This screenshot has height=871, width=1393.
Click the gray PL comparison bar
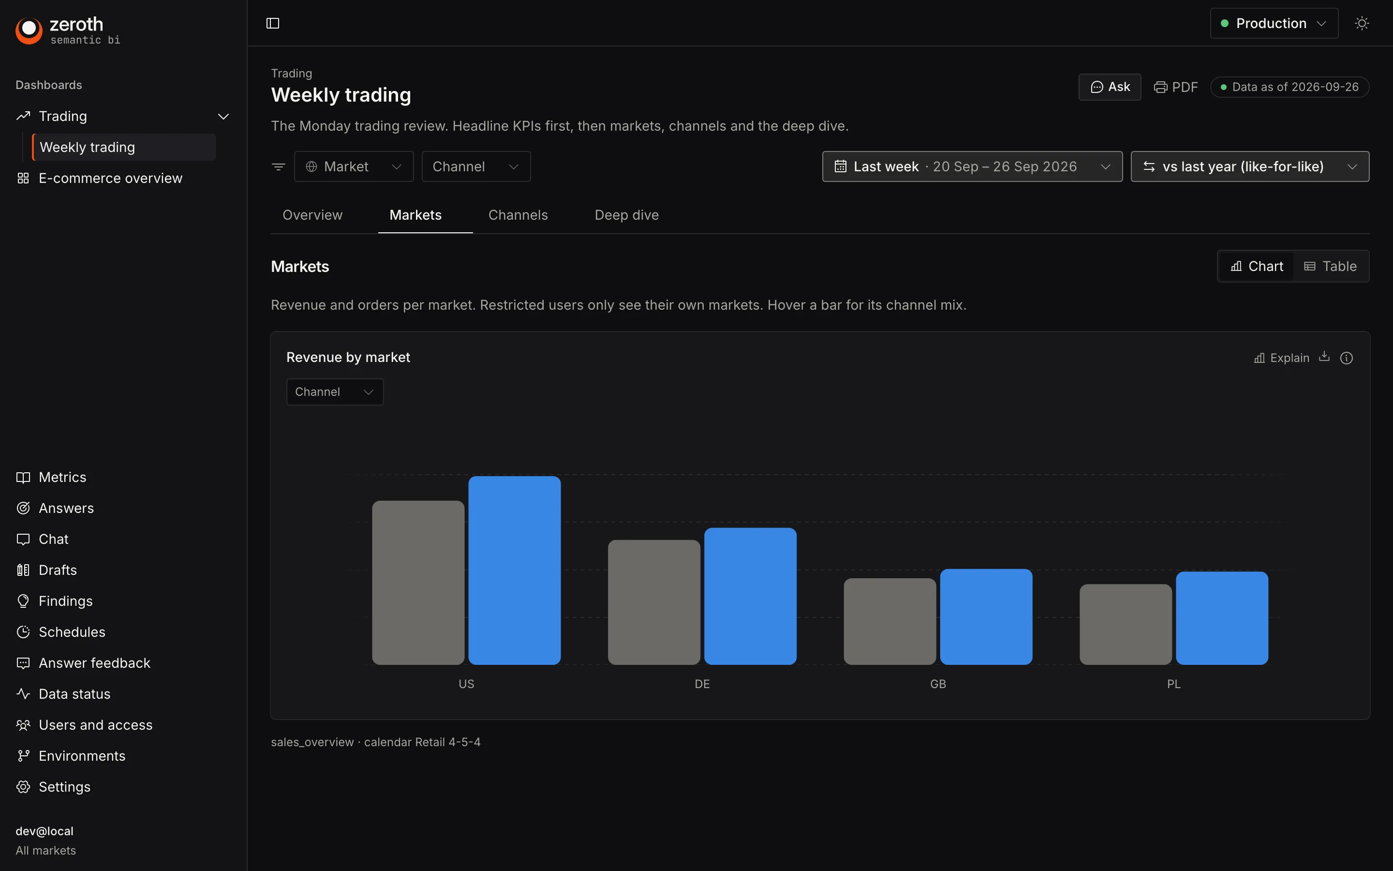point(1126,624)
